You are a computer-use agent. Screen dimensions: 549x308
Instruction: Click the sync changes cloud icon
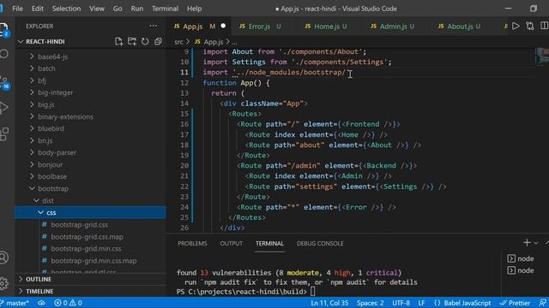[x=41, y=303]
